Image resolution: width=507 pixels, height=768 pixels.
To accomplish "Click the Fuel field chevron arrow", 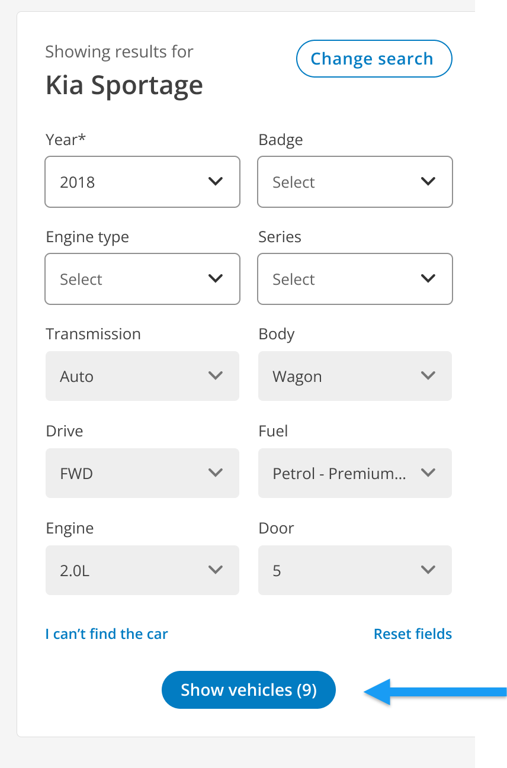I will pos(428,473).
